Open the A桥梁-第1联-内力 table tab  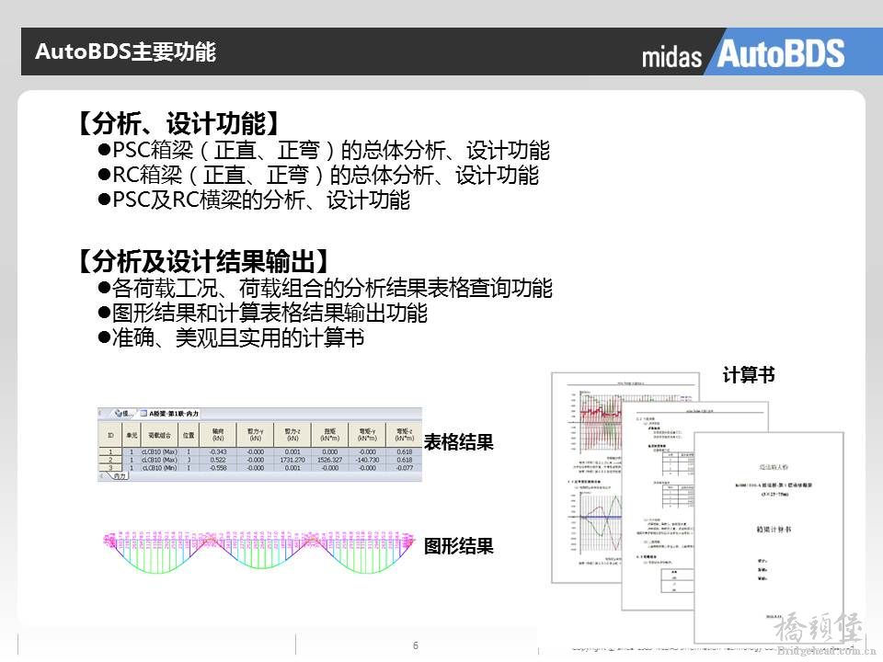pyautogui.click(x=169, y=413)
